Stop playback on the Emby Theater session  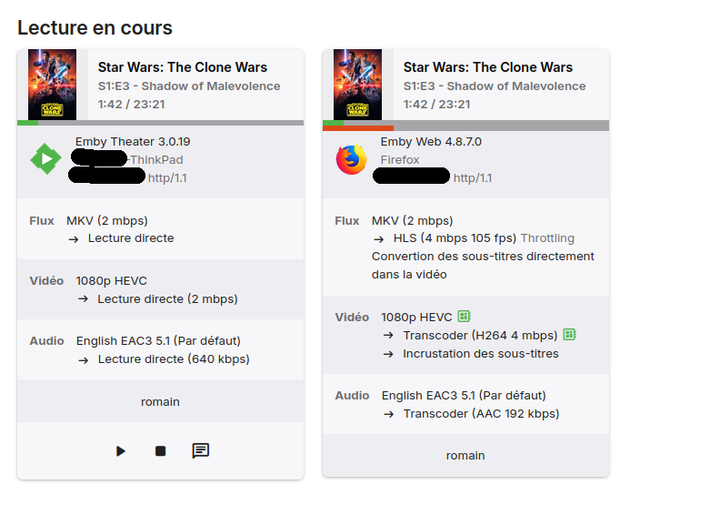[160, 450]
